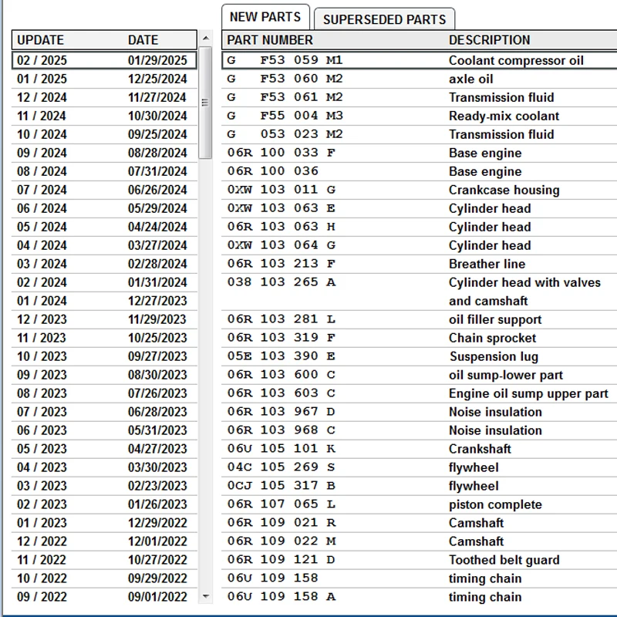
Task: Select part 06R 100 033 F Base engine
Action: (420, 153)
